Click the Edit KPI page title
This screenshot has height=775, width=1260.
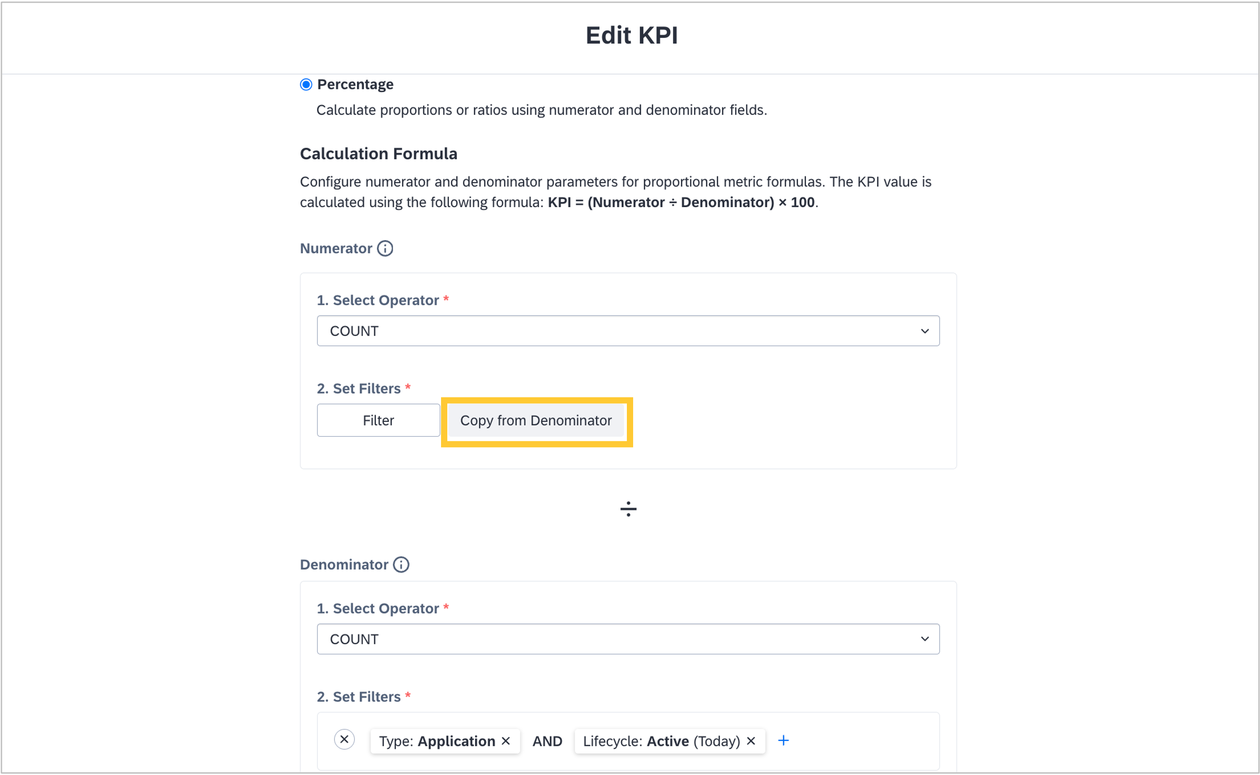click(x=631, y=35)
